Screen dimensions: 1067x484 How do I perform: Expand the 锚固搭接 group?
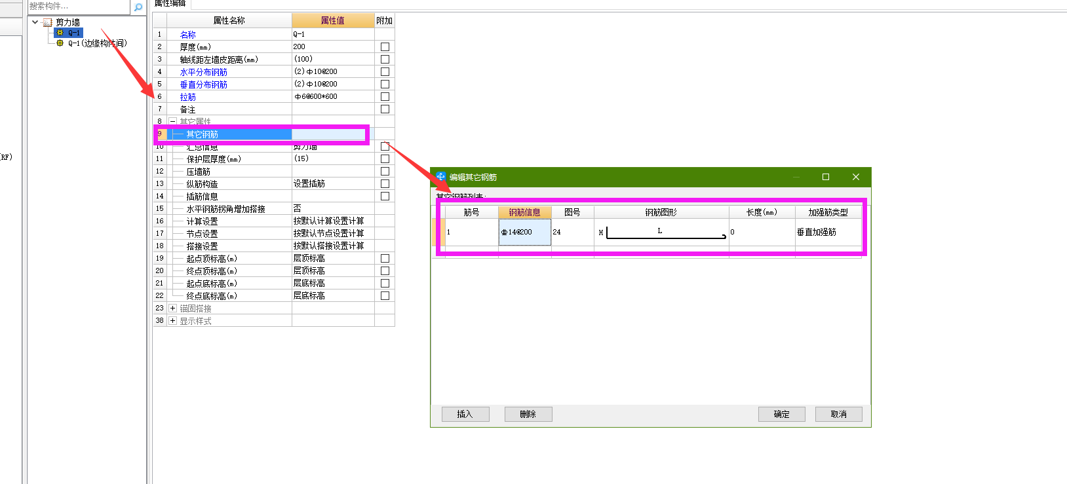(x=172, y=308)
